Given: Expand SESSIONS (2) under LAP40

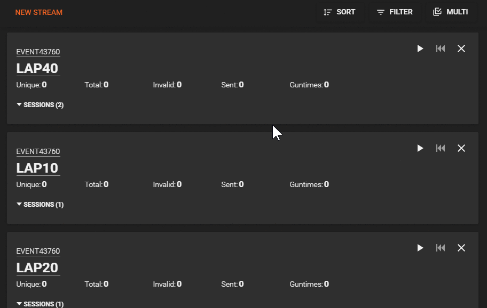Looking at the screenshot, I should (x=40, y=105).
